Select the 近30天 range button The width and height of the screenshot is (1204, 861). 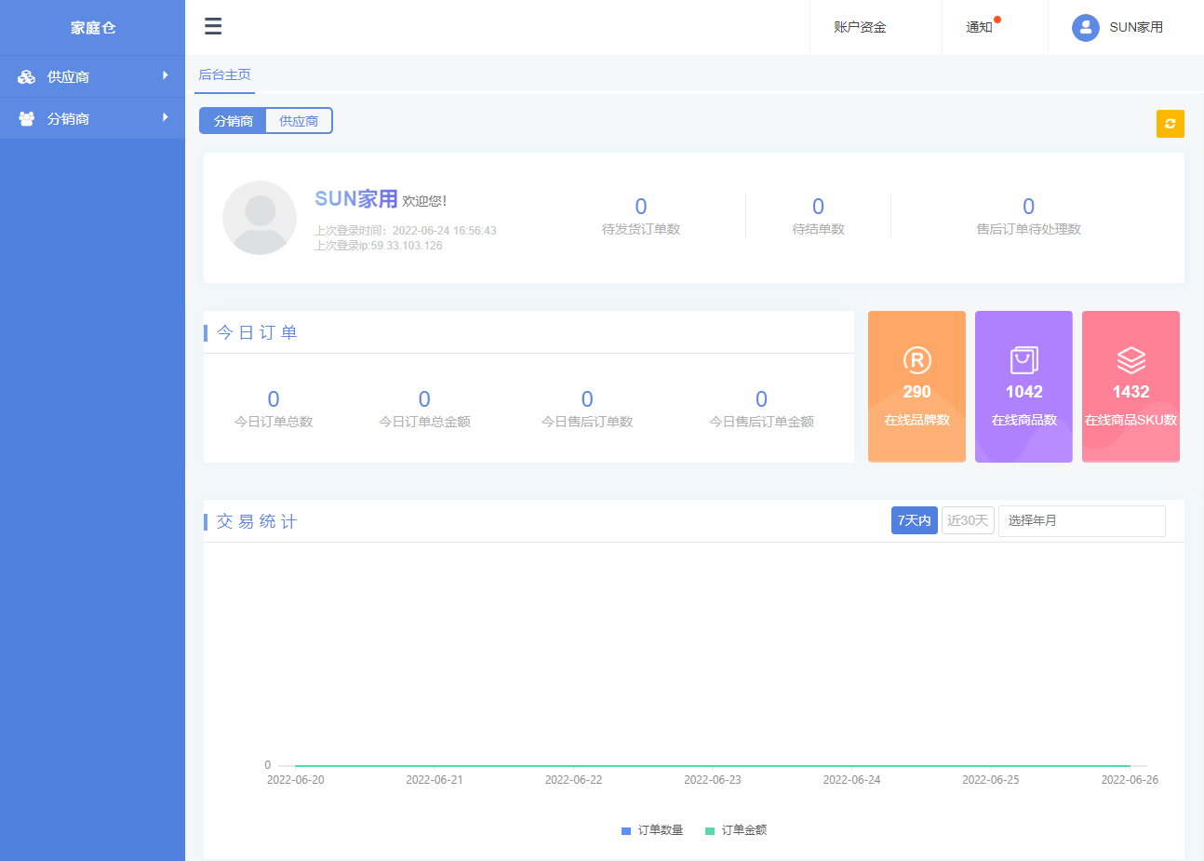[x=968, y=520]
